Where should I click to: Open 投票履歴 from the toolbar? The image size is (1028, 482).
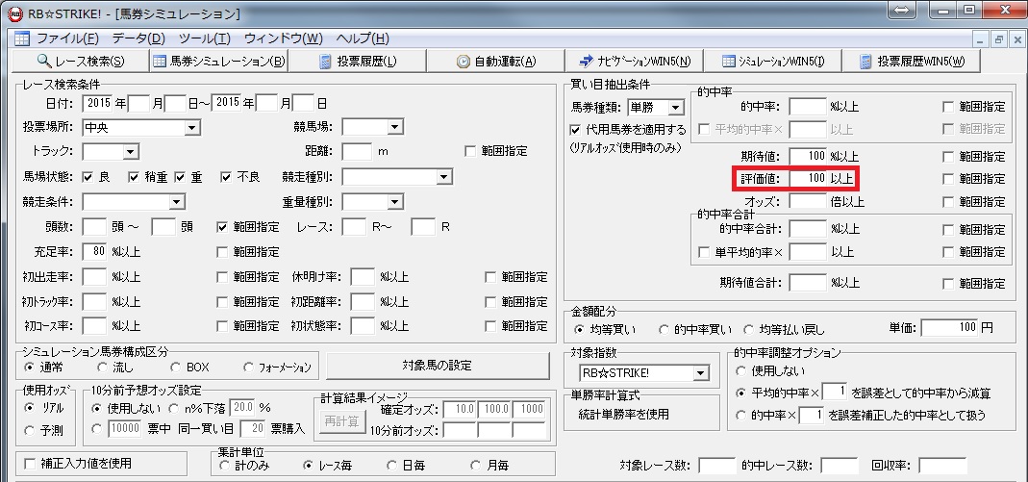coord(358,62)
